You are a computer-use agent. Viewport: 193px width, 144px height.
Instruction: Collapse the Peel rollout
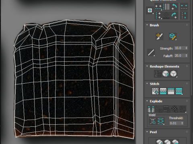point(147,132)
